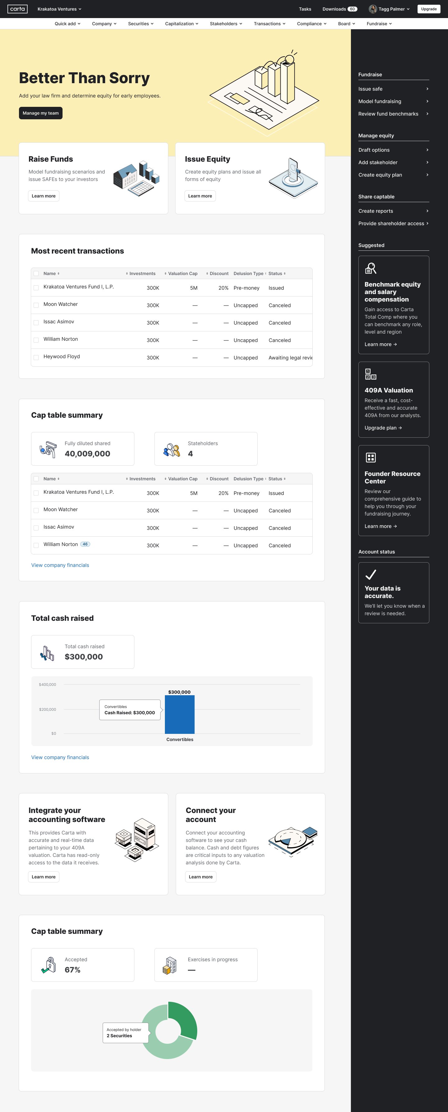Viewport: 448px width, 1112px height.
Task: Open the Fundraise menu
Action: (380, 24)
